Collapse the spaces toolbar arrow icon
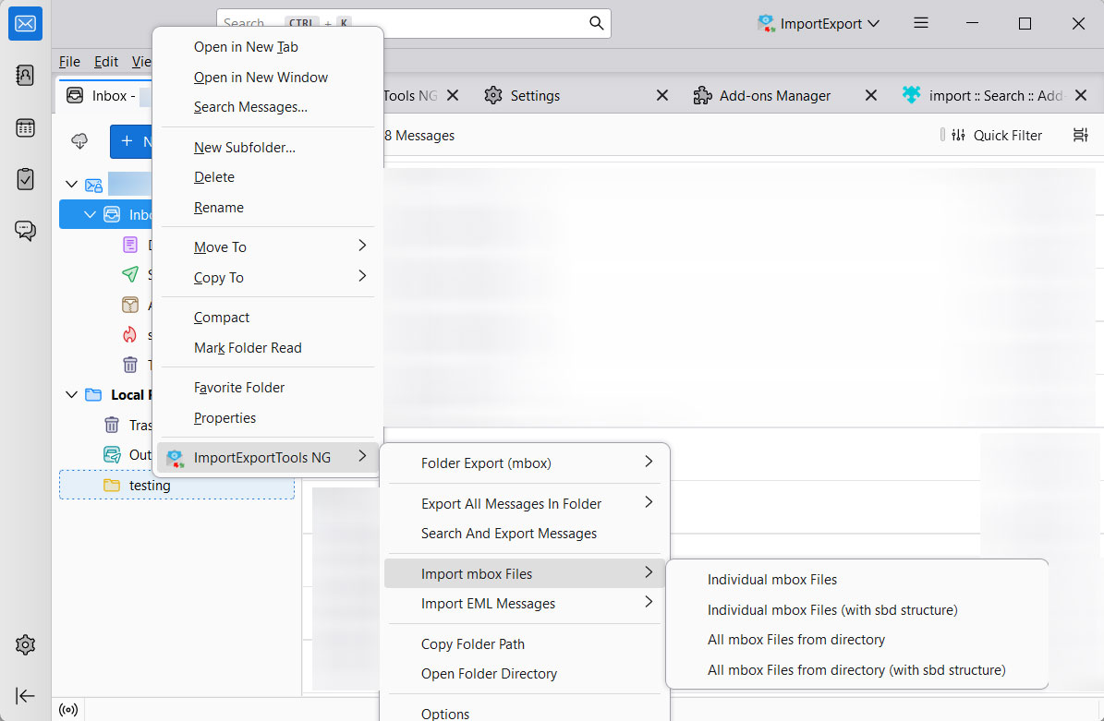Screen dimensions: 1104x721 click(x=25, y=696)
